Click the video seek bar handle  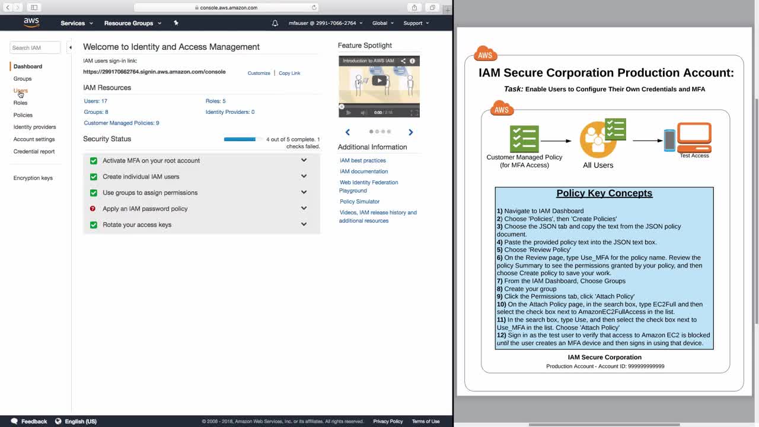[342, 107]
